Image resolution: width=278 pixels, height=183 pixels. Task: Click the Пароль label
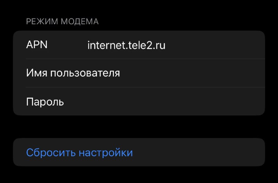(45, 102)
